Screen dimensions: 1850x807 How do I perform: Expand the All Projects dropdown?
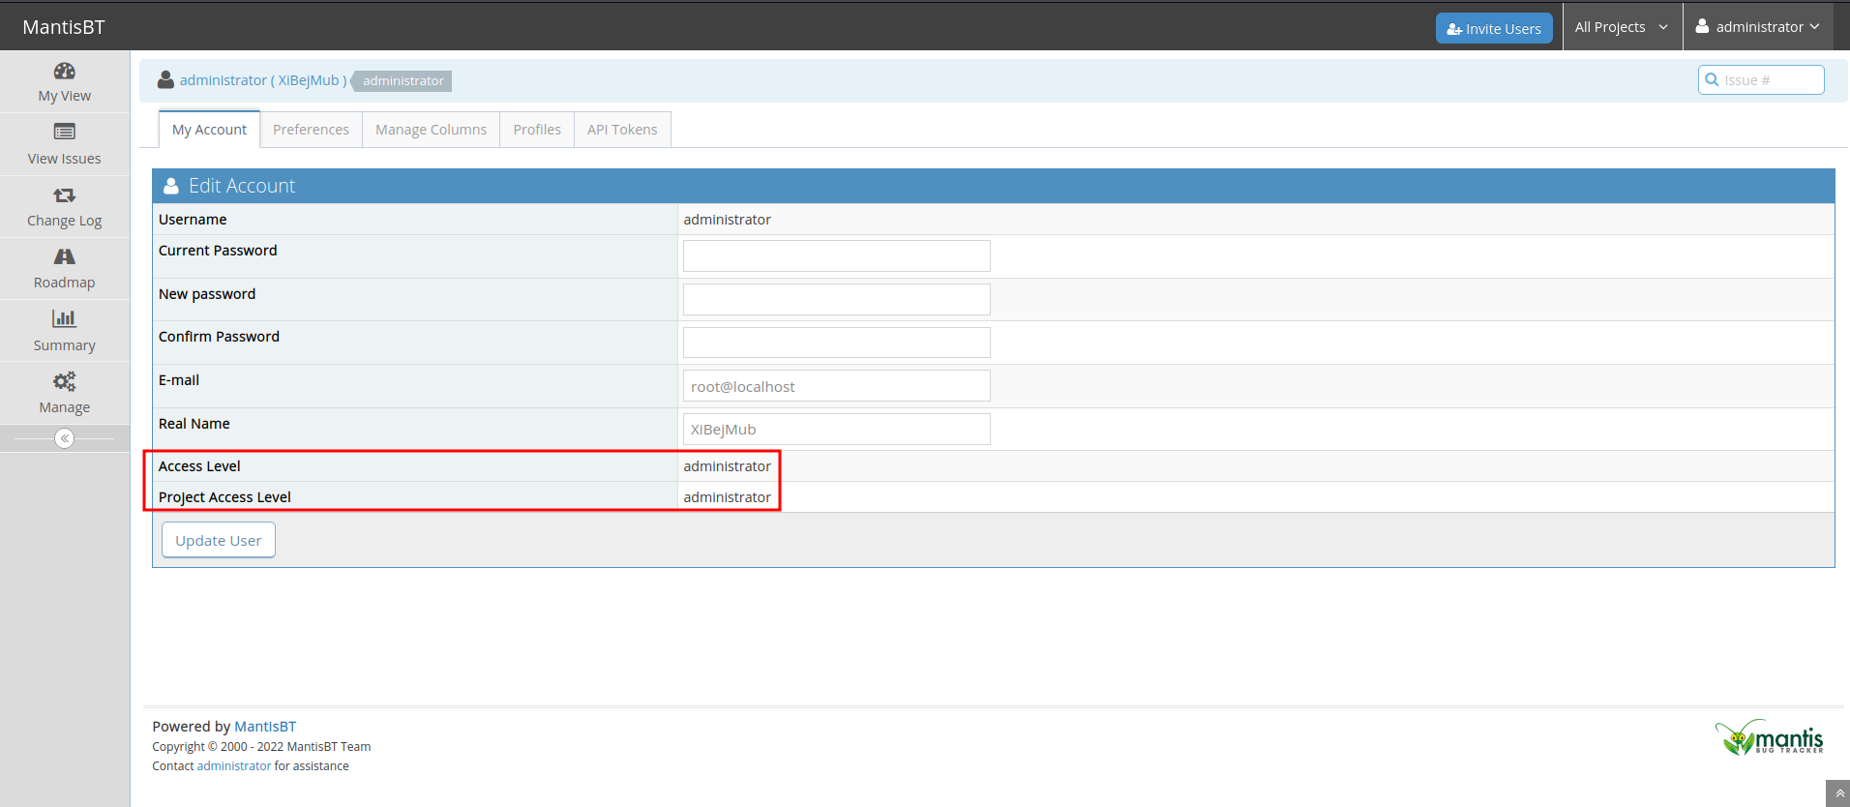[1622, 27]
